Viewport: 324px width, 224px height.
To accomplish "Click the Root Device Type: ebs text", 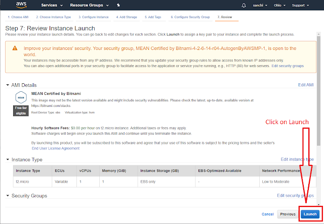I will tap(46, 113).
